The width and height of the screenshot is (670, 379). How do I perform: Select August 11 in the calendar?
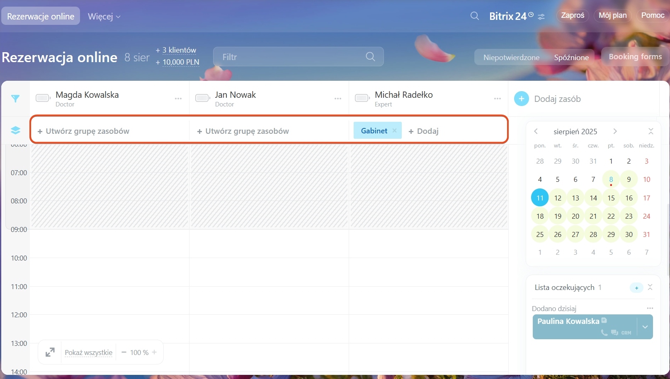[540, 198]
